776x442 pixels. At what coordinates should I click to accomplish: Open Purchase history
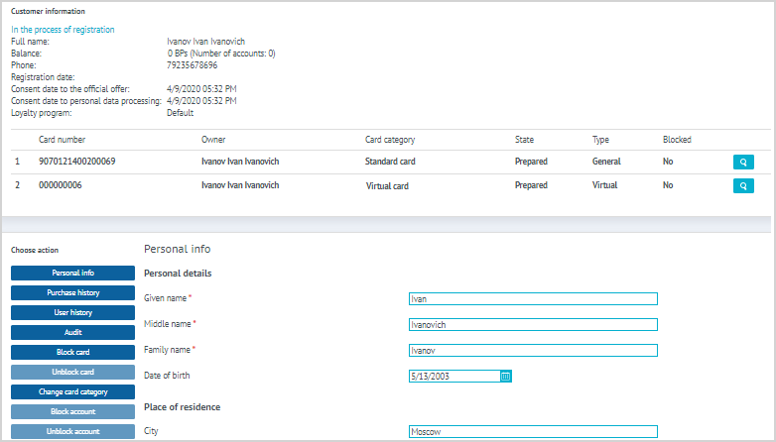coord(72,292)
